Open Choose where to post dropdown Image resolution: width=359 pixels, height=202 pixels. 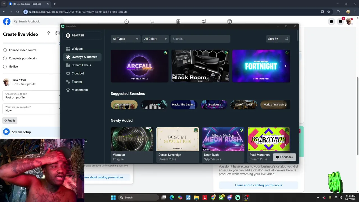(x=31, y=96)
